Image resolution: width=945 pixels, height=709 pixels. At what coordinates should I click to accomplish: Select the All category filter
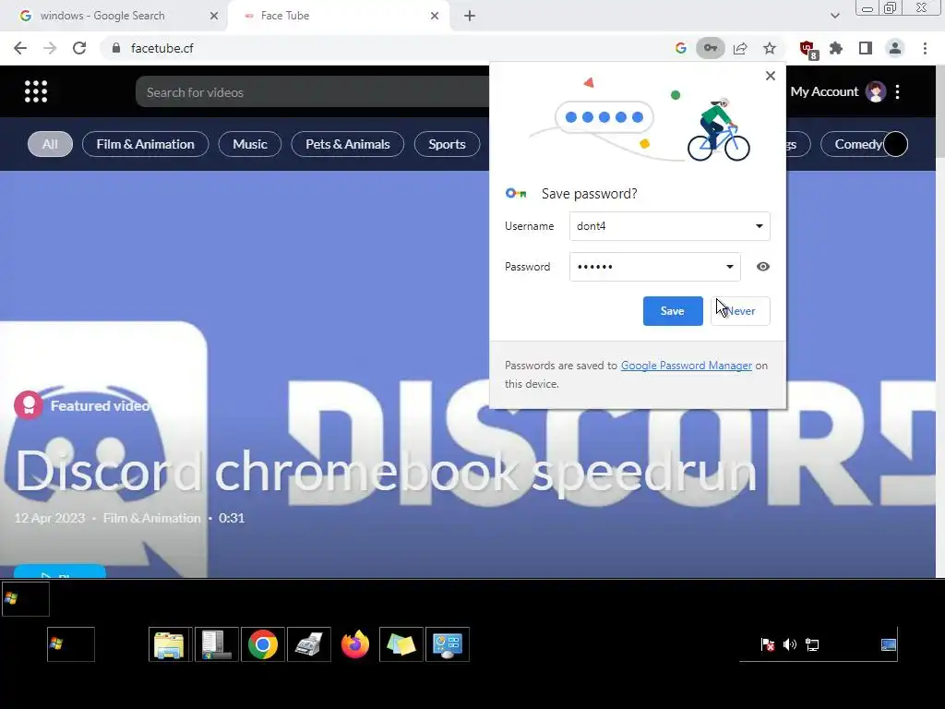click(50, 144)
